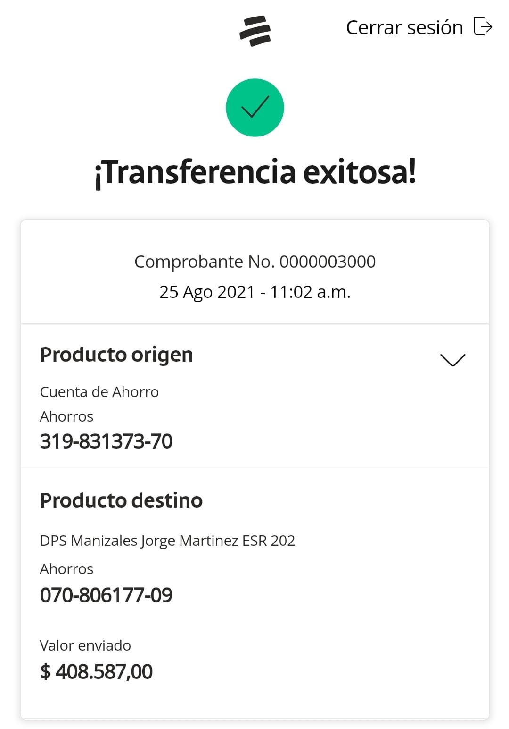This screenshot has height=729, width=509.
Task: Click the 'Cerrar sesión' link
Action: pyautogui.click(x=404, y=27)
